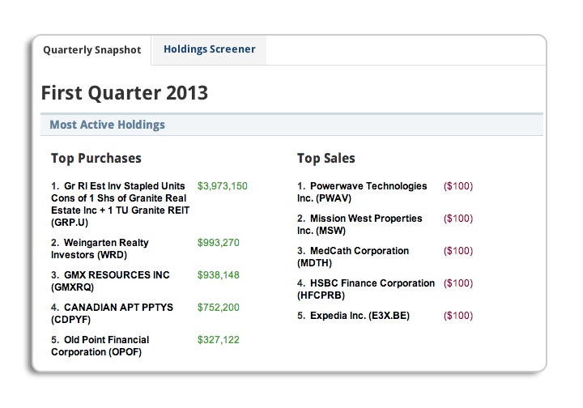Click the First Quarter 2013 heading
The height and width of the screenshot is (408, 583).
pos(124,92)
